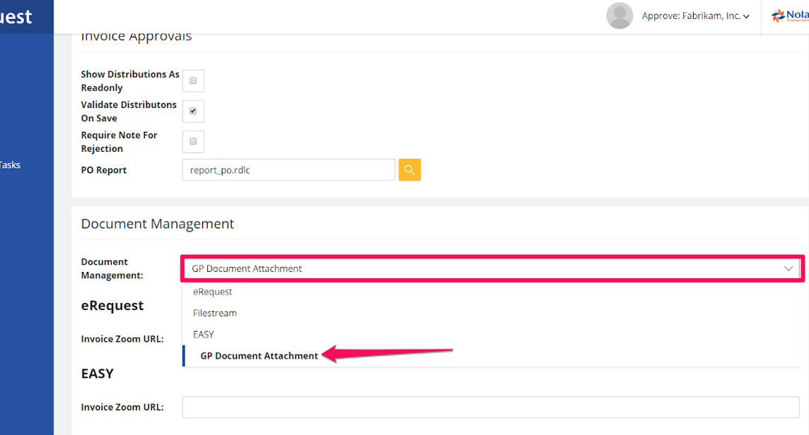The height and width of the screenshot is (435, 809).
Task: Click the Nolan Business Solutions logo
Action: pos(789,16)
